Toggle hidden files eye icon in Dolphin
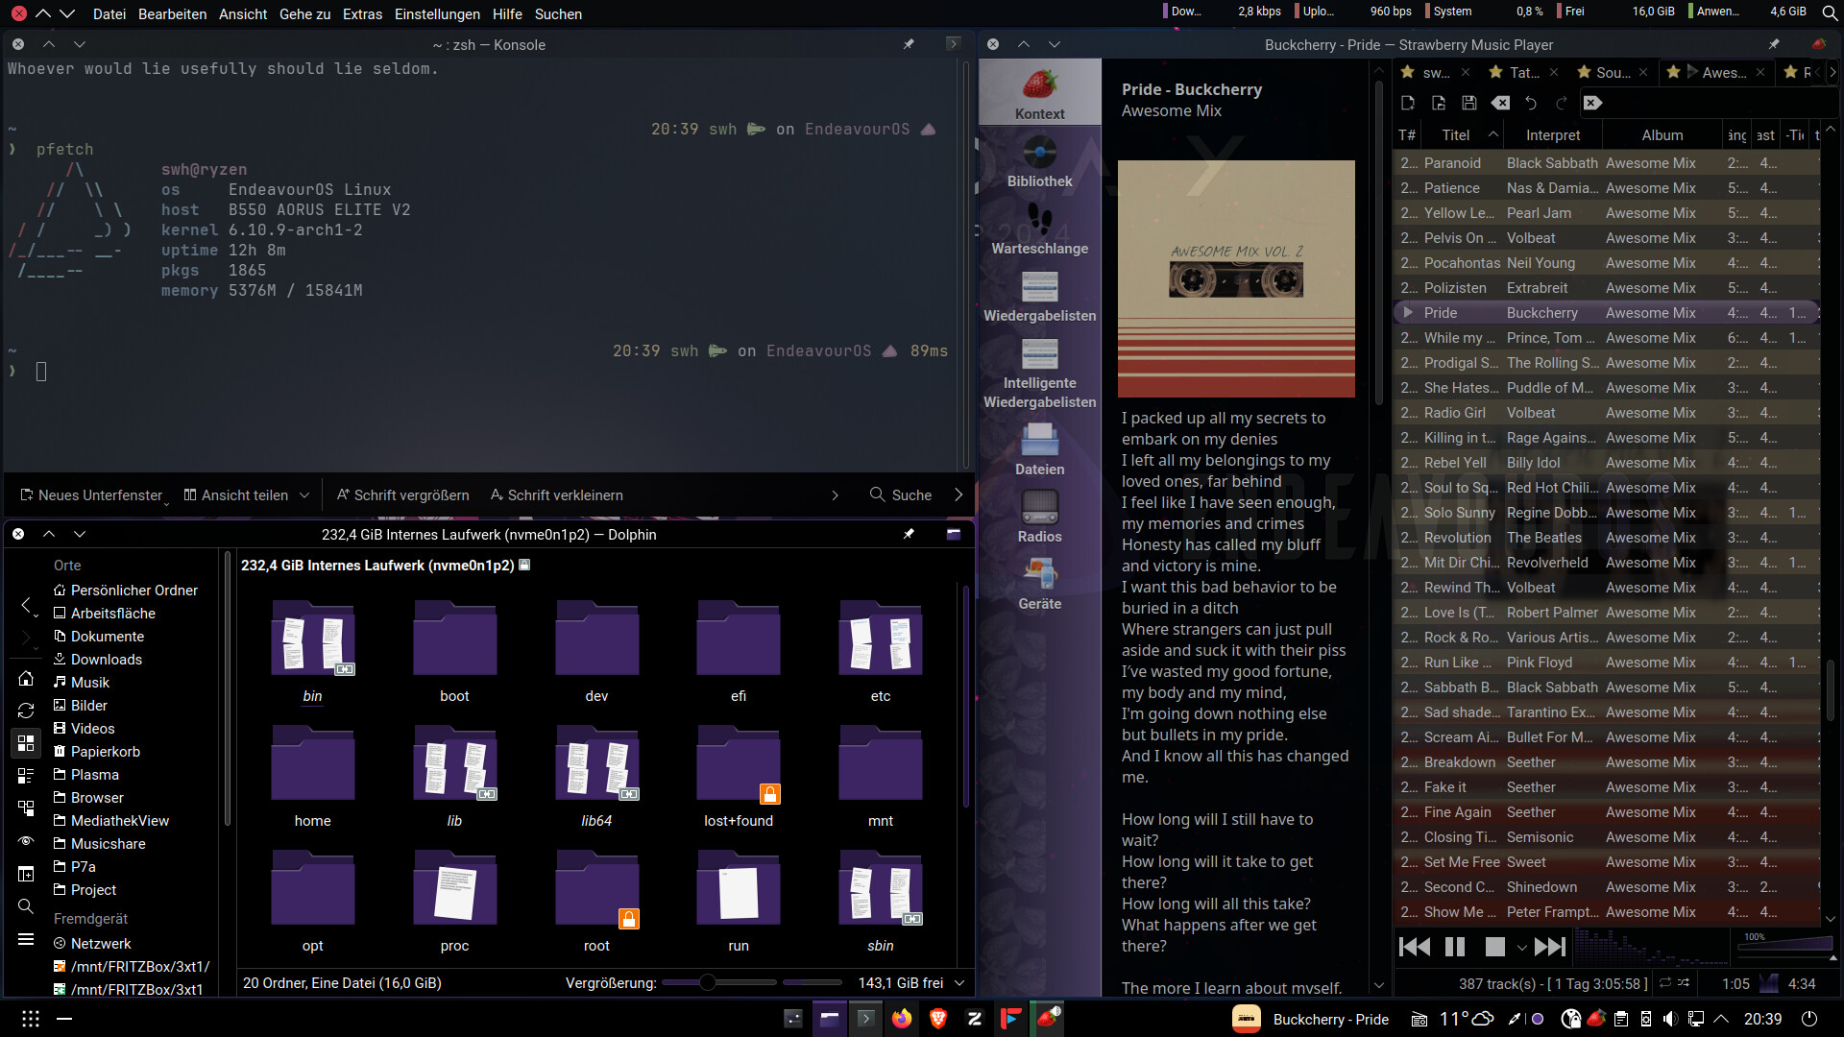 click(26, 841)
